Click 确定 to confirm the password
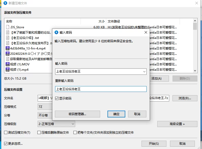This screenshot has height=149, width=202. point(116,114)
